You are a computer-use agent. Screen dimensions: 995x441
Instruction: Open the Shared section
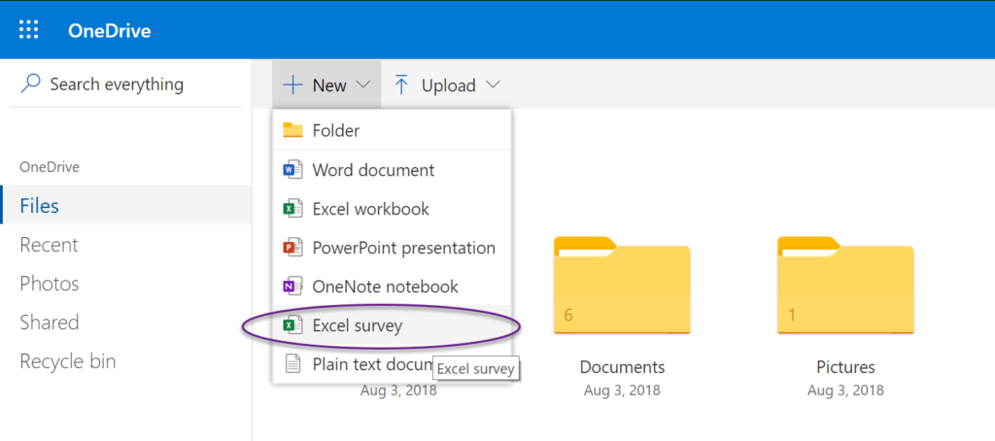tap(50, 322)
